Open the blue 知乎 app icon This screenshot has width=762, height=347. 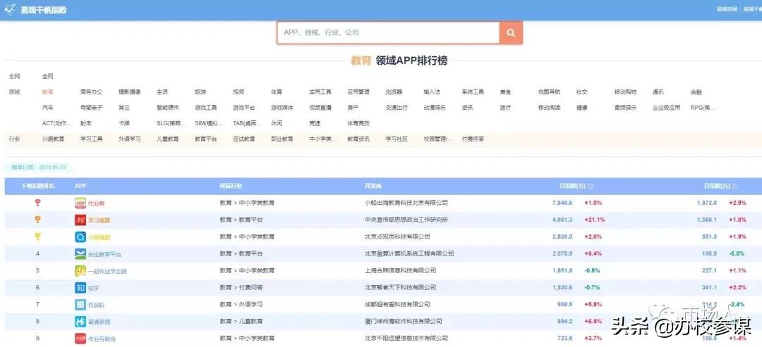click(x=80, y=288)
